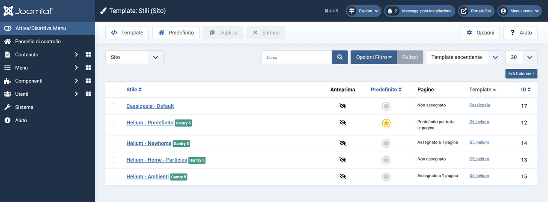548x202 pixels.
Task: Expand the Menu submenu chevron
Action: click(76, 68)
